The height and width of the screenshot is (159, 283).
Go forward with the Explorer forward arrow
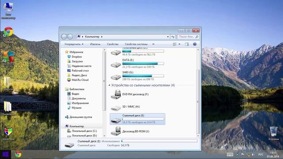70,37
